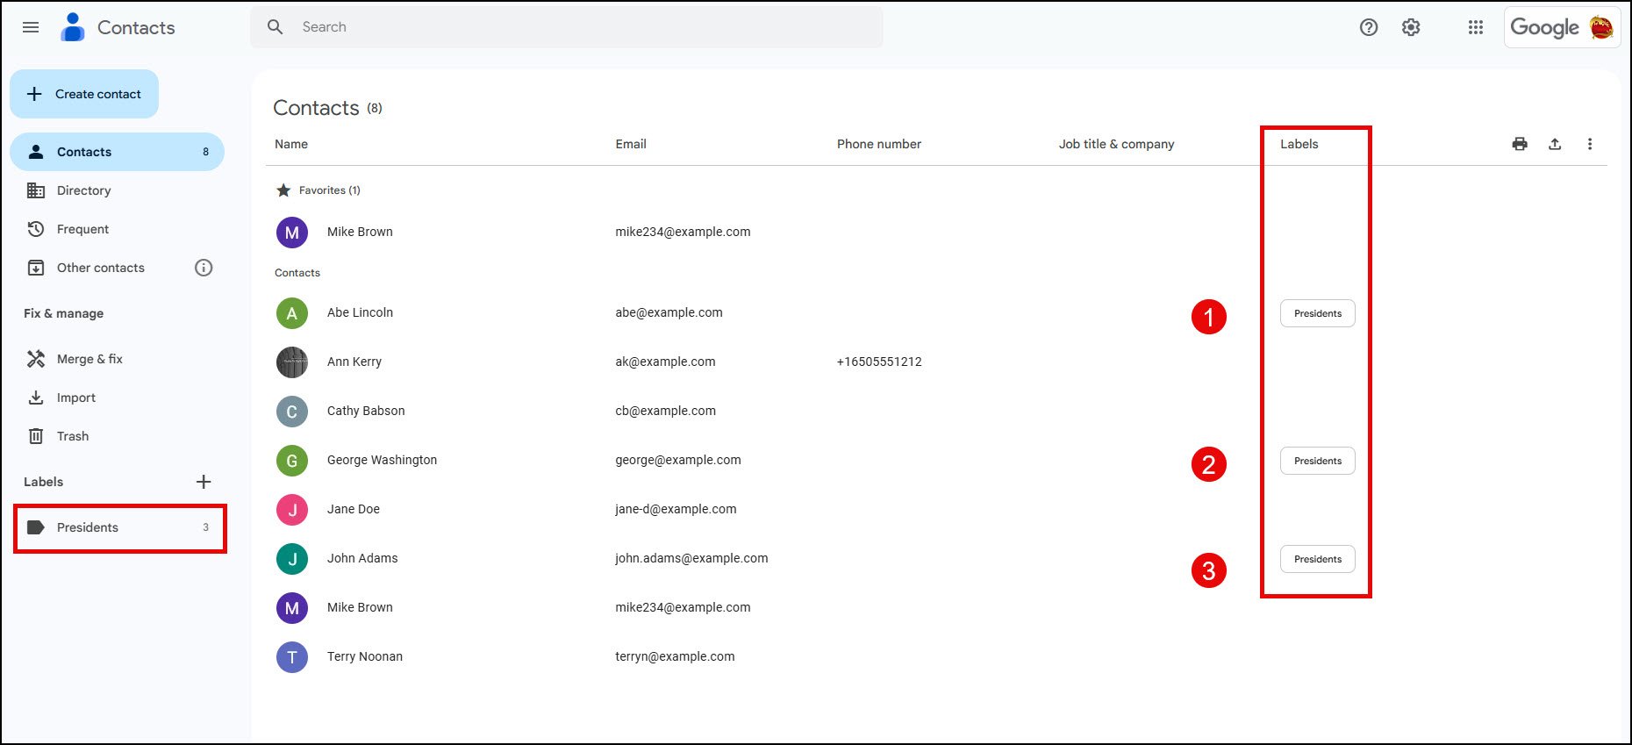This screenshot has width=1632, height=745.
Task: Open the Directory section
Action: point(83,190)
